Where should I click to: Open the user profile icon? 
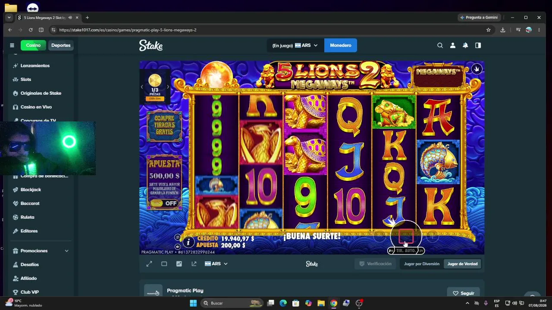click(x=452, y=45)
